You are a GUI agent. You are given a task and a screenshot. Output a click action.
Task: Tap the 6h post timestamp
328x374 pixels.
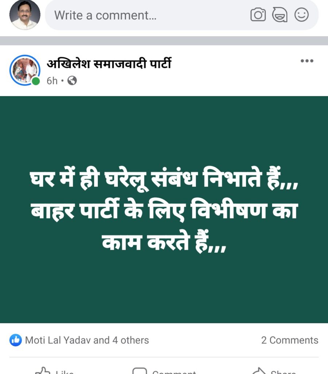[52, 81]
